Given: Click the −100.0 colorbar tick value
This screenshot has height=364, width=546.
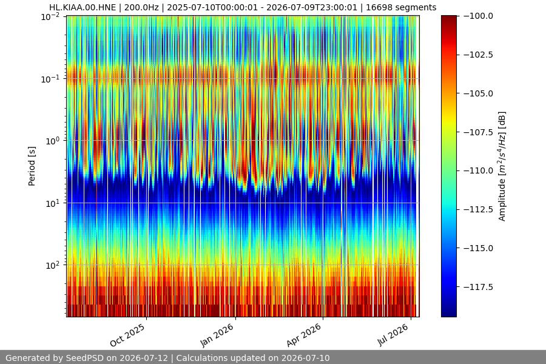Looking at the screenshot, I should point(479,16).
